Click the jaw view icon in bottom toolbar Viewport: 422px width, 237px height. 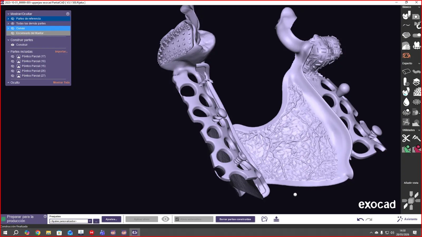click(264, 219)
